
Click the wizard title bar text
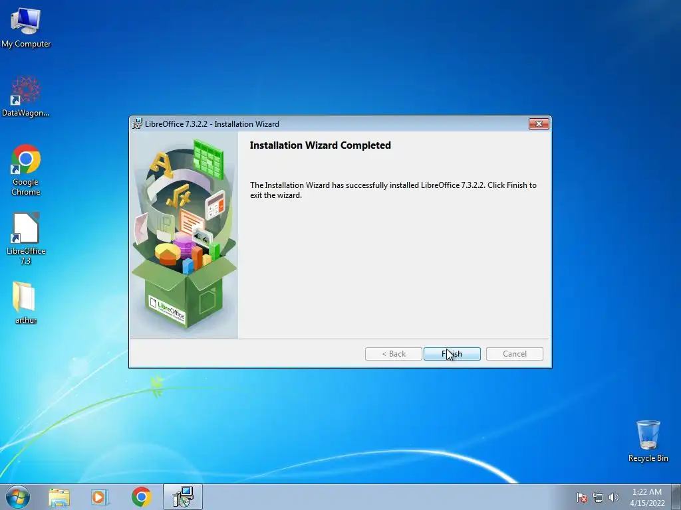coord(212,124)
